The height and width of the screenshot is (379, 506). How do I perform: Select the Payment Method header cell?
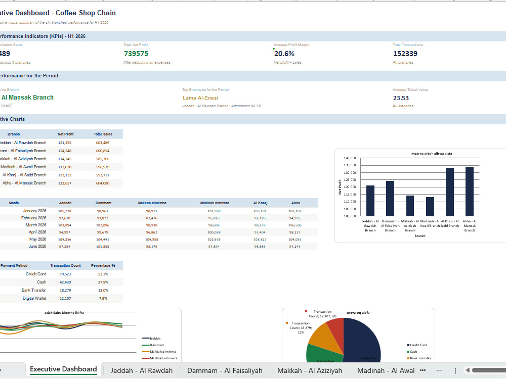[x=14, y=266]
